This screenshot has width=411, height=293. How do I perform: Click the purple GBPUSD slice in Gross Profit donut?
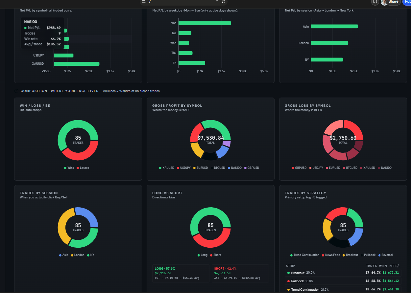coord(227,144)
